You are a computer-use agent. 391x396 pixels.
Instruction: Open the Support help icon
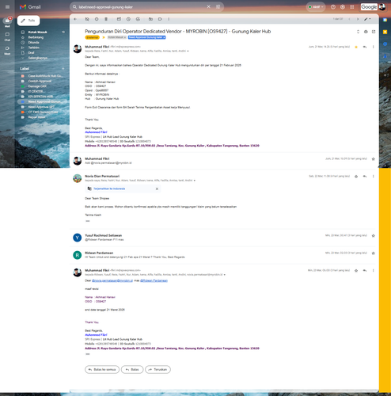click(x=333, y=7)
